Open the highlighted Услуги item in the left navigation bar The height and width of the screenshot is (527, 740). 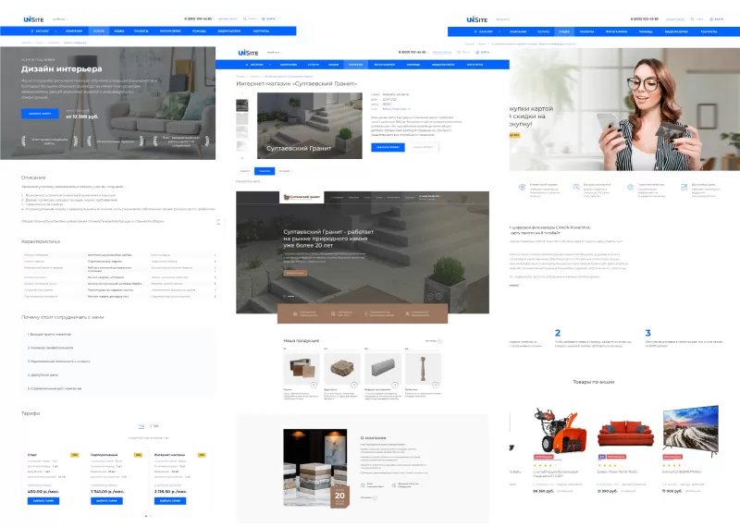(x=100, y=31)
